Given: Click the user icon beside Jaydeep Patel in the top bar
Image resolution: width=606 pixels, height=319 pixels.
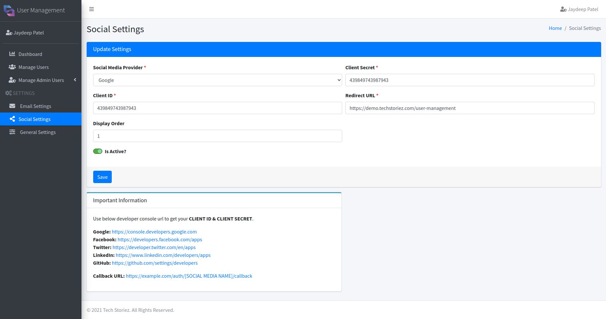Looking at the screenshot, I should click(x=563, y=9).
